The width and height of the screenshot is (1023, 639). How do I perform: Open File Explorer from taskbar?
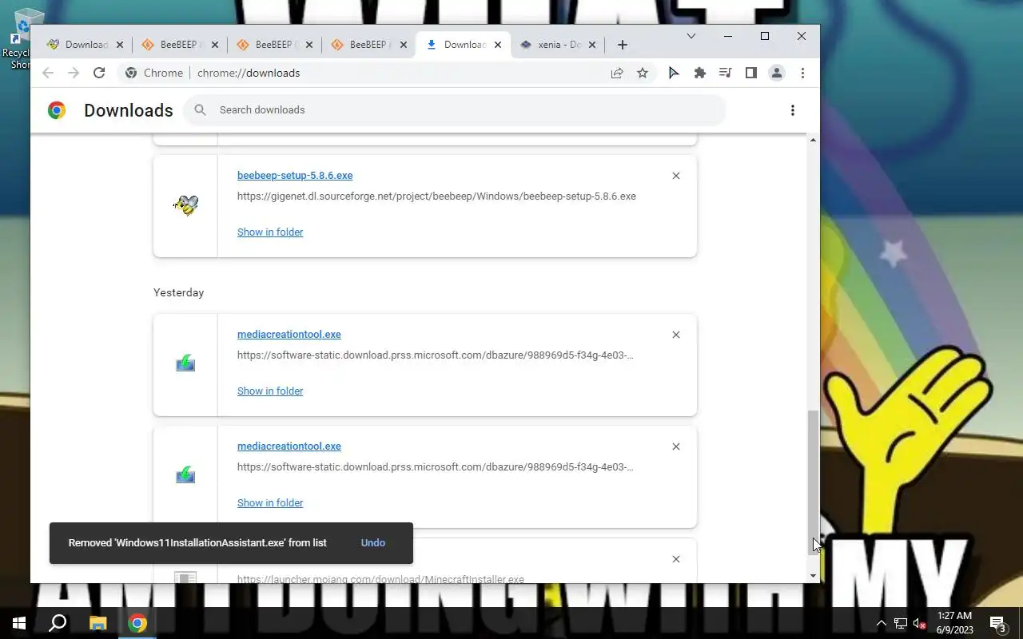point(98,623)
